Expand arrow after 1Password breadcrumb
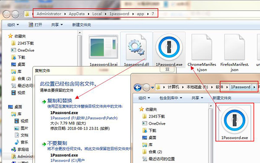Image resolution: width=260 pixels, height=163 pixels. 254,87
